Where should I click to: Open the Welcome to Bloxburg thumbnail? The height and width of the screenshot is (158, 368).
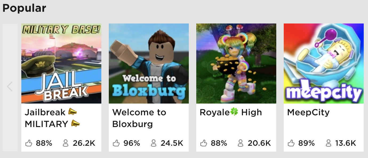pos(149,64)
